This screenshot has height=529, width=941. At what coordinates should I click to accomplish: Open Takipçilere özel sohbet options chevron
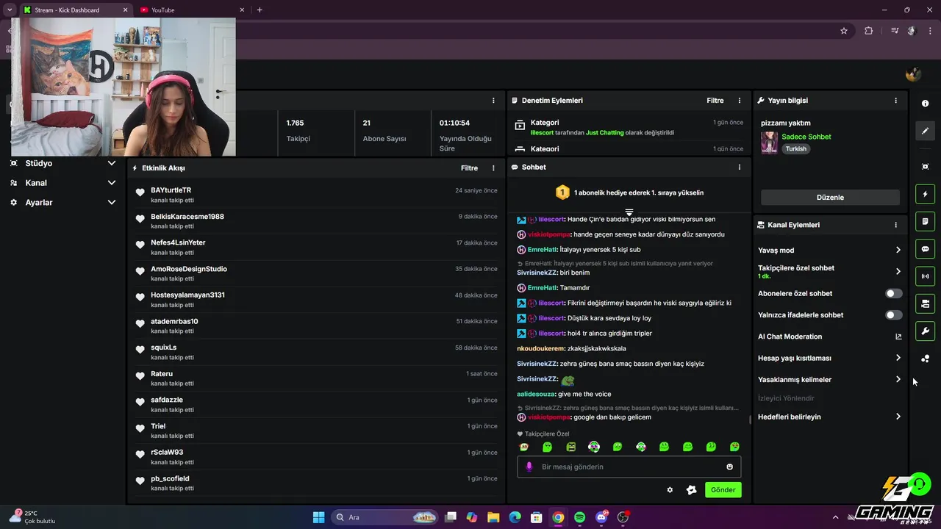[898, 272]
